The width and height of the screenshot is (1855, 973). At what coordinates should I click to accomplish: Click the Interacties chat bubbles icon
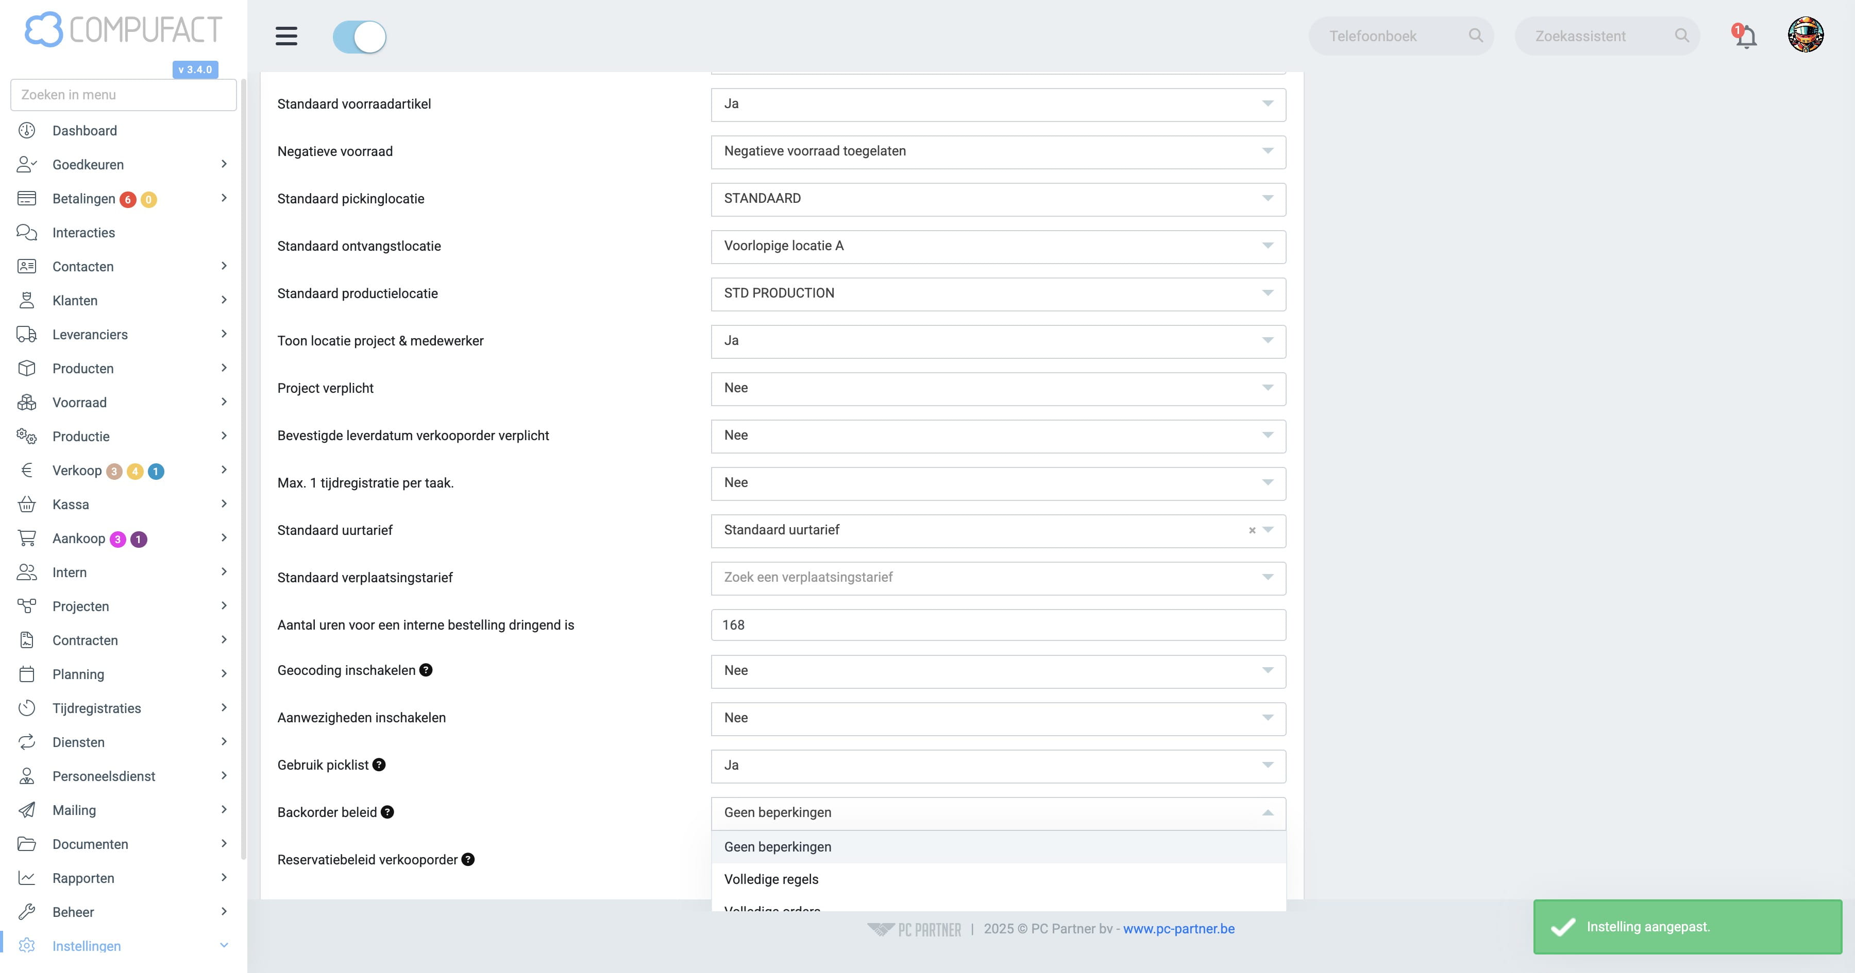pos(27,233)
